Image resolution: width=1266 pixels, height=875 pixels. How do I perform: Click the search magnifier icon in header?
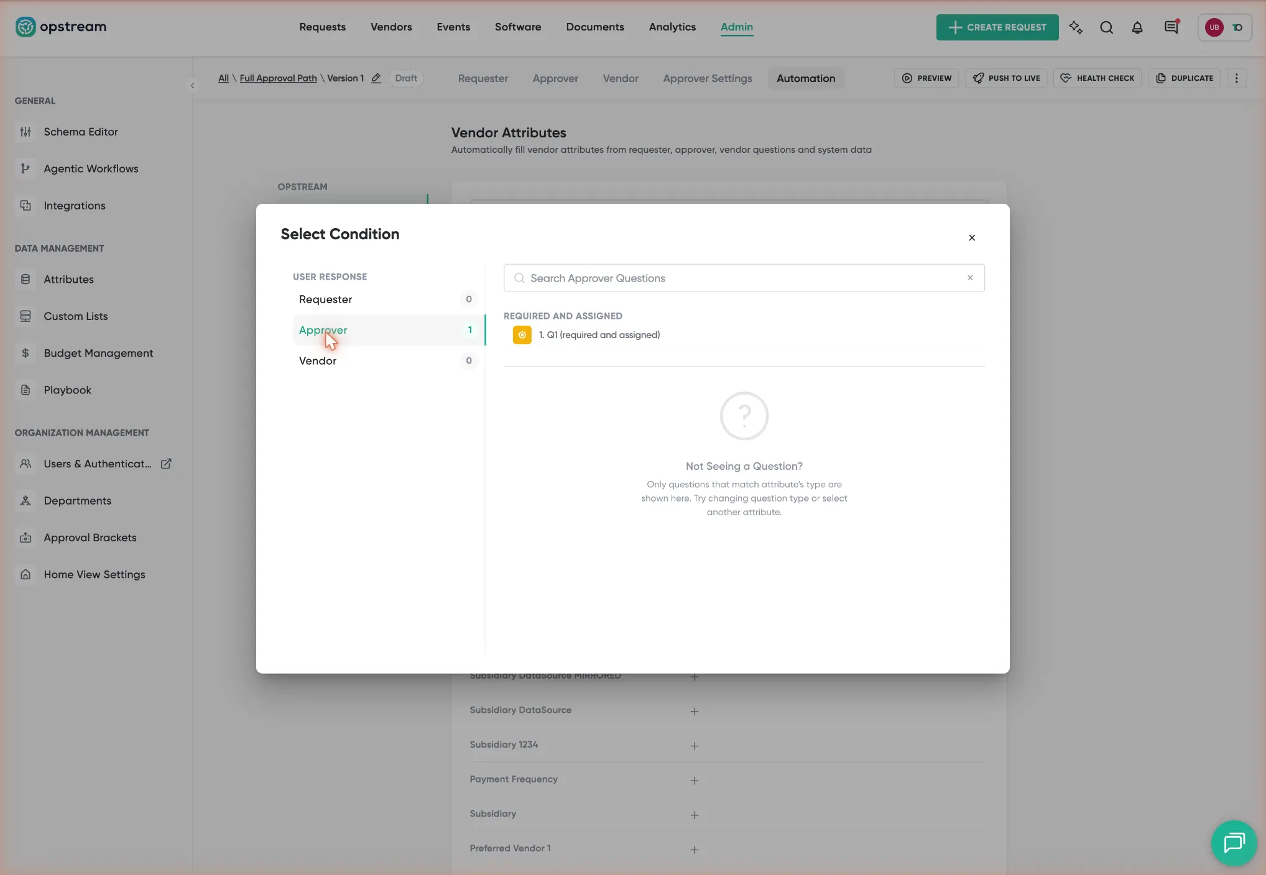tap(1106, 27)
